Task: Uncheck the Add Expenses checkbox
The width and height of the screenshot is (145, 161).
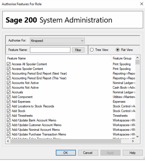Action: [x=9, y=102]
